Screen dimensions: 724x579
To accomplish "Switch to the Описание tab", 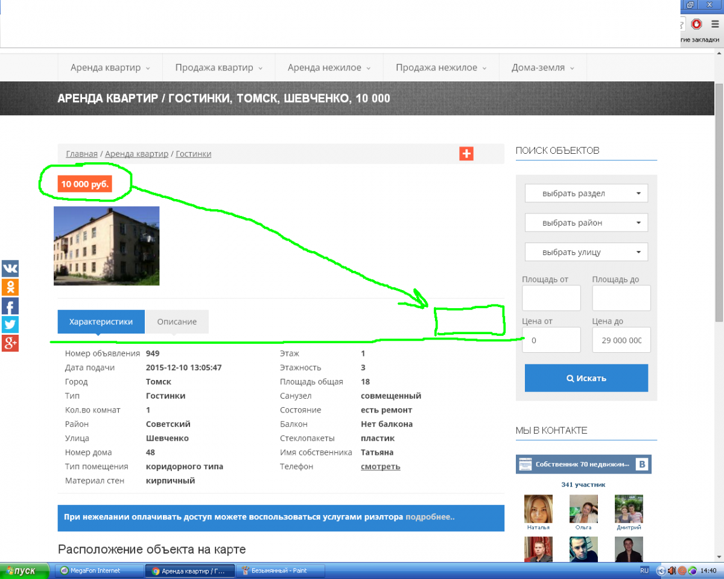I will [177, 321].
